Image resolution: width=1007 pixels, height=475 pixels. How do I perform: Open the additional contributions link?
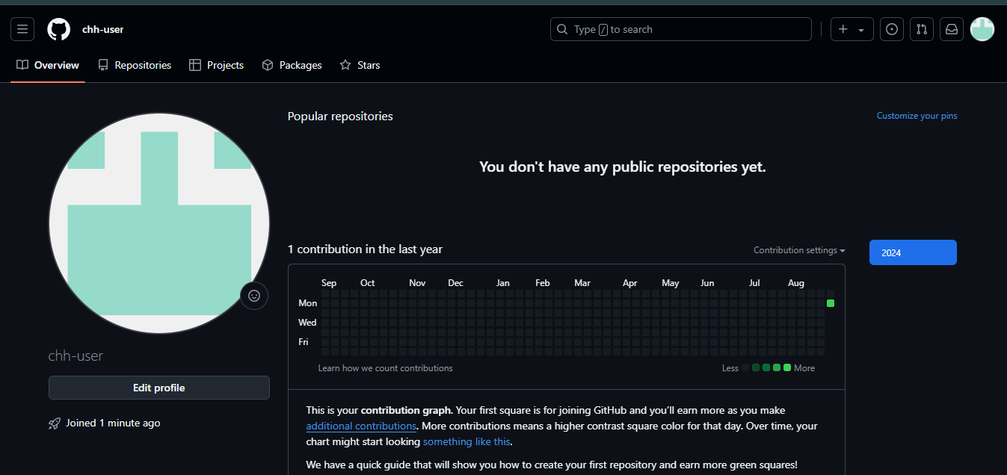[x=361, y=426]
